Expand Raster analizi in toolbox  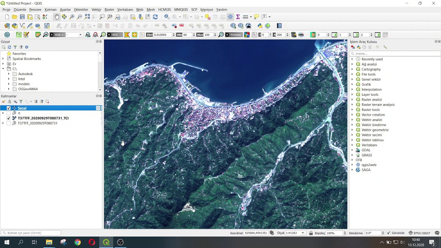click(352, 100)
